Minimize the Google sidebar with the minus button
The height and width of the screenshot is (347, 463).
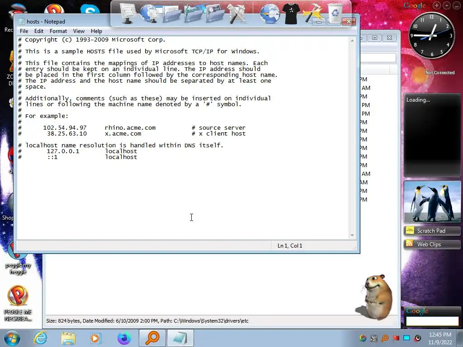pos(457,5)
